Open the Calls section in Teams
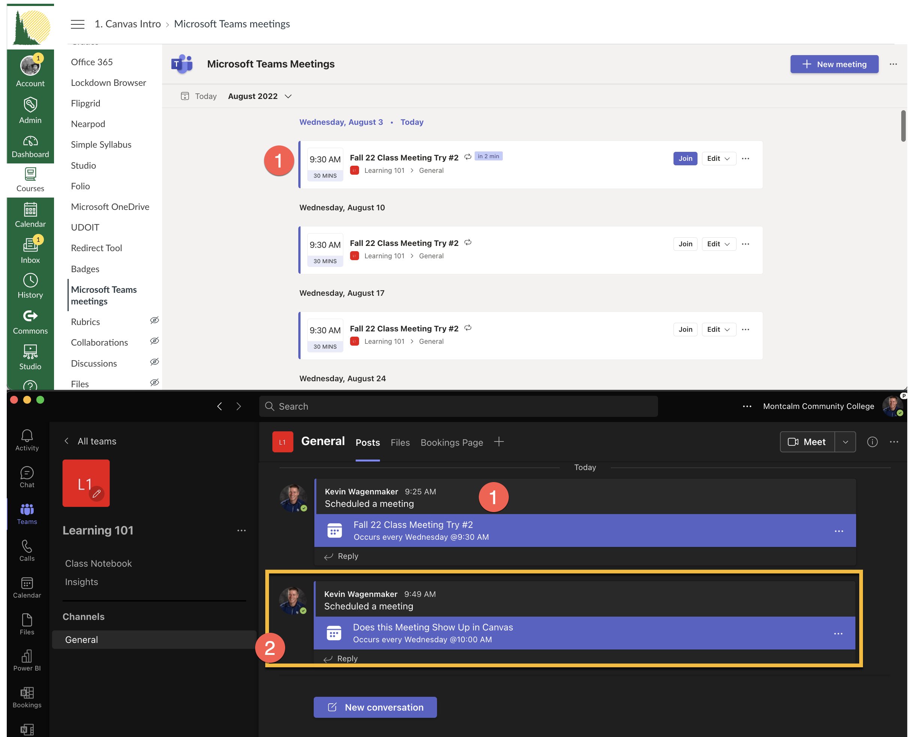This screenshot has width=908, height=737. coord(27,550)
